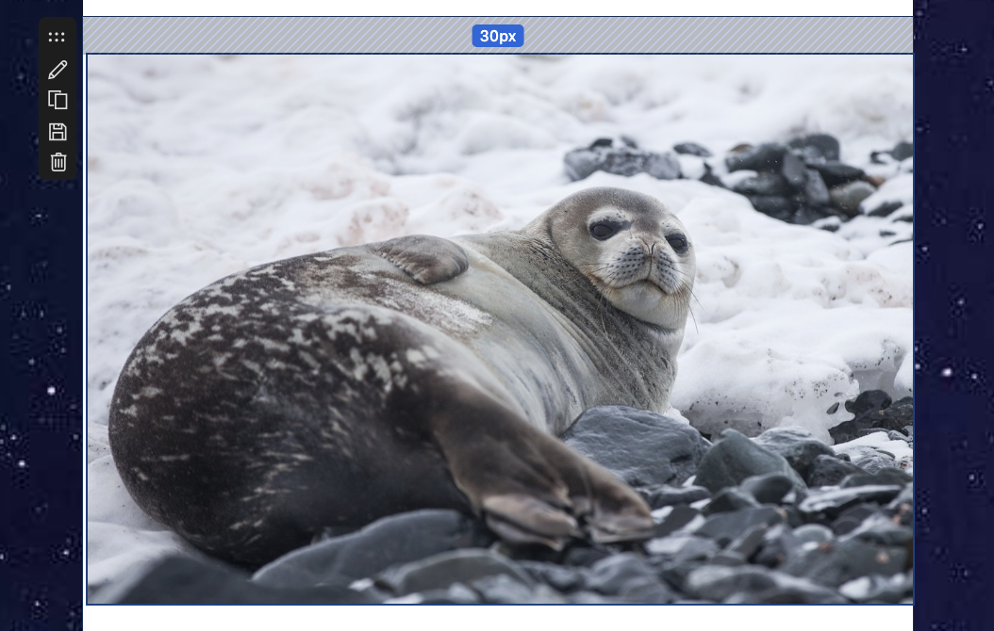Click the white area below the seal photo

tap(498, 619)
